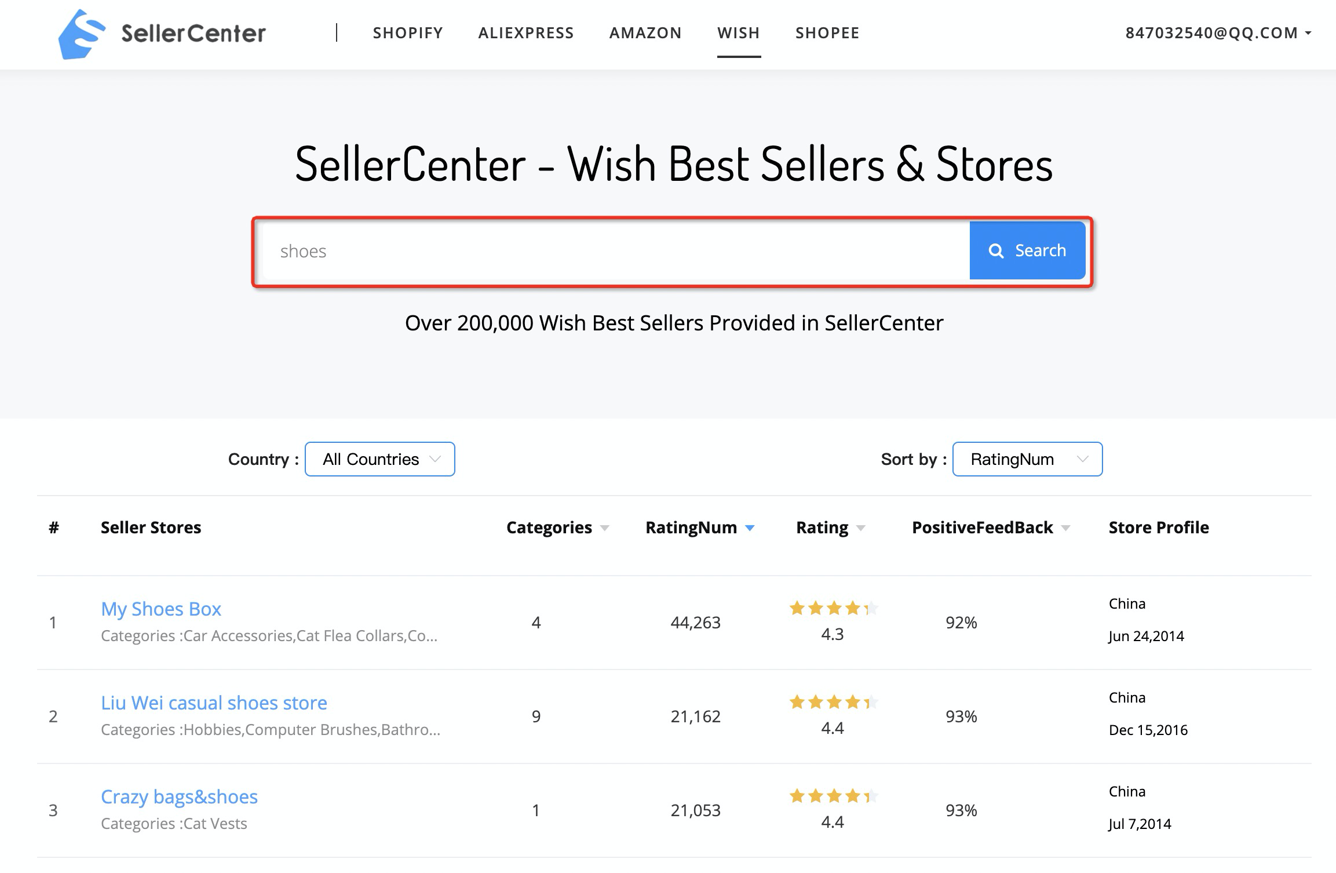Image resolution: width=1336 pixels, height=873 pixels.
Task: Open the Sort by RatingNum dropdown
Action: click(1027, 459)
